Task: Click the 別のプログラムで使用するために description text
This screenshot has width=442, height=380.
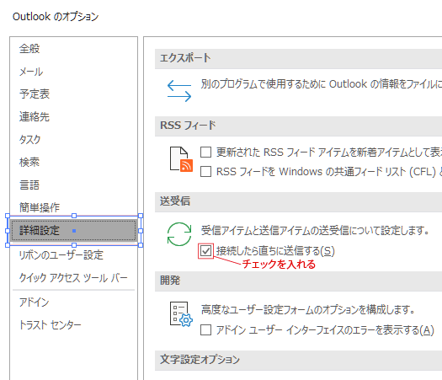Action: [x=322, y=84]
